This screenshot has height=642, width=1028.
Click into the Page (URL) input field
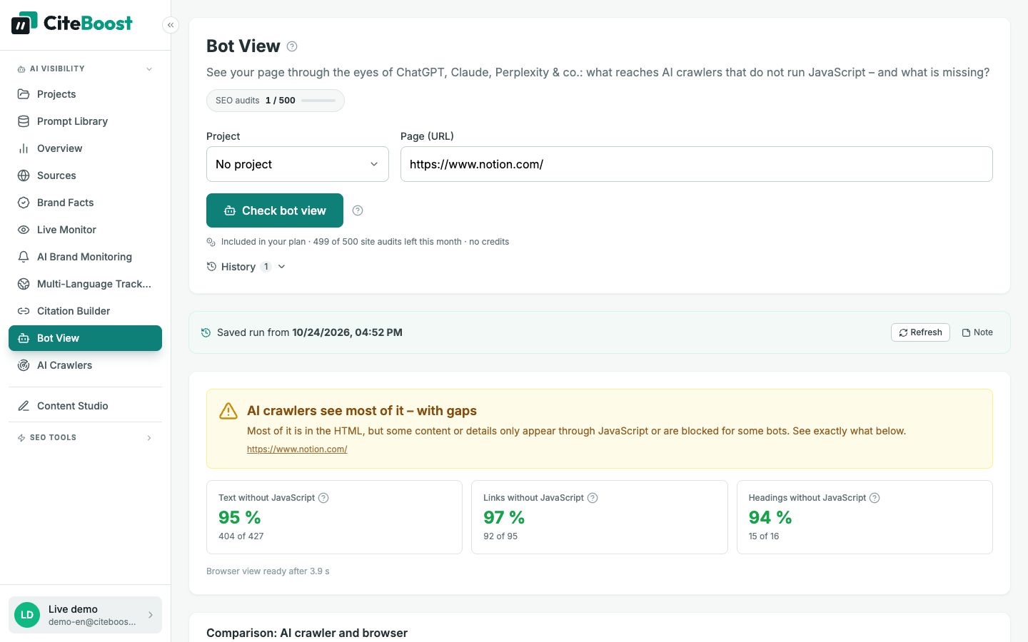697,164
